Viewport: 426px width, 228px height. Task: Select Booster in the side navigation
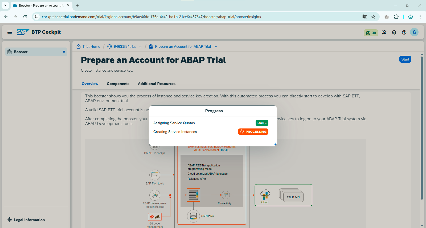point(36,52)
